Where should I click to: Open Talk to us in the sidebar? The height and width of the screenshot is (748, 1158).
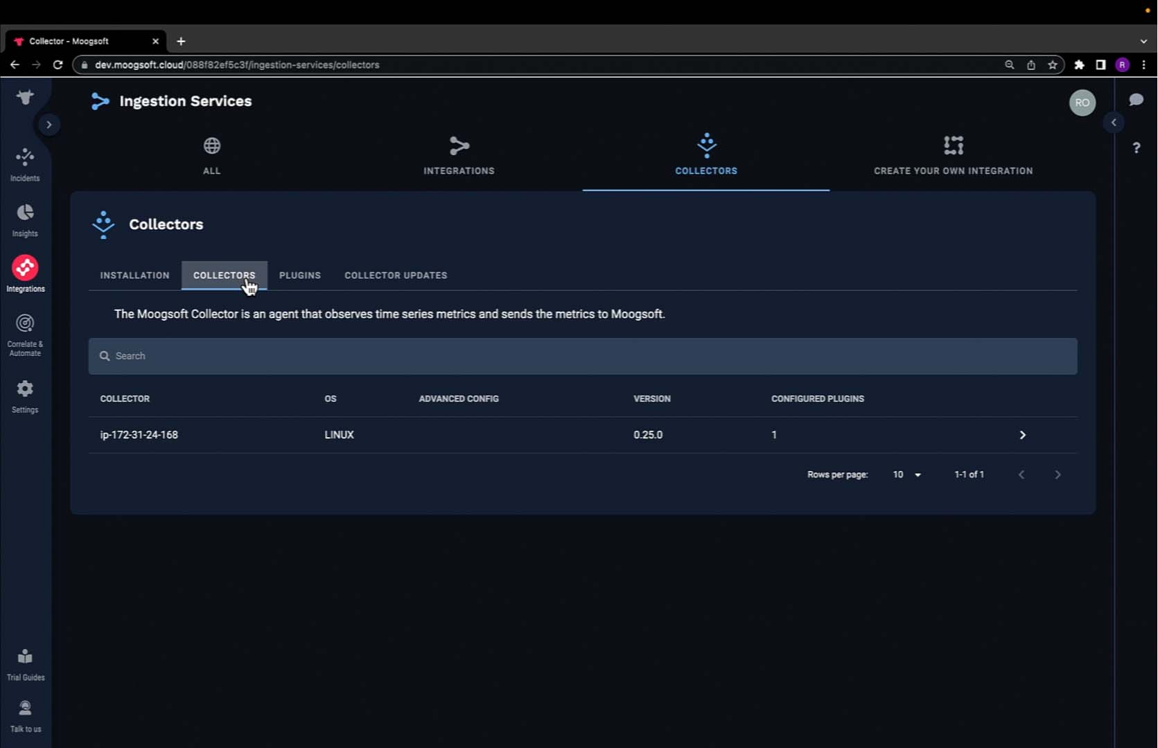click(25, 716)
